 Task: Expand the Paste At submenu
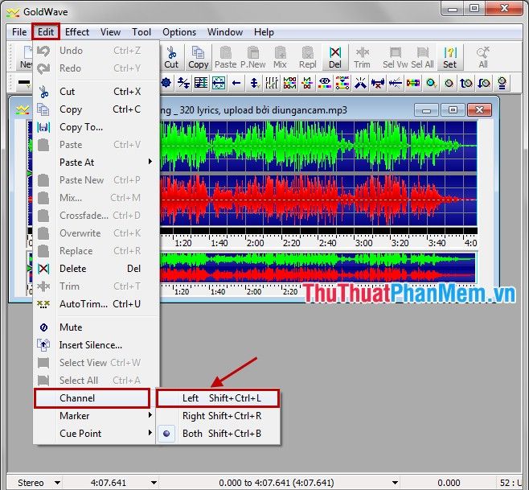coord(96,162)
